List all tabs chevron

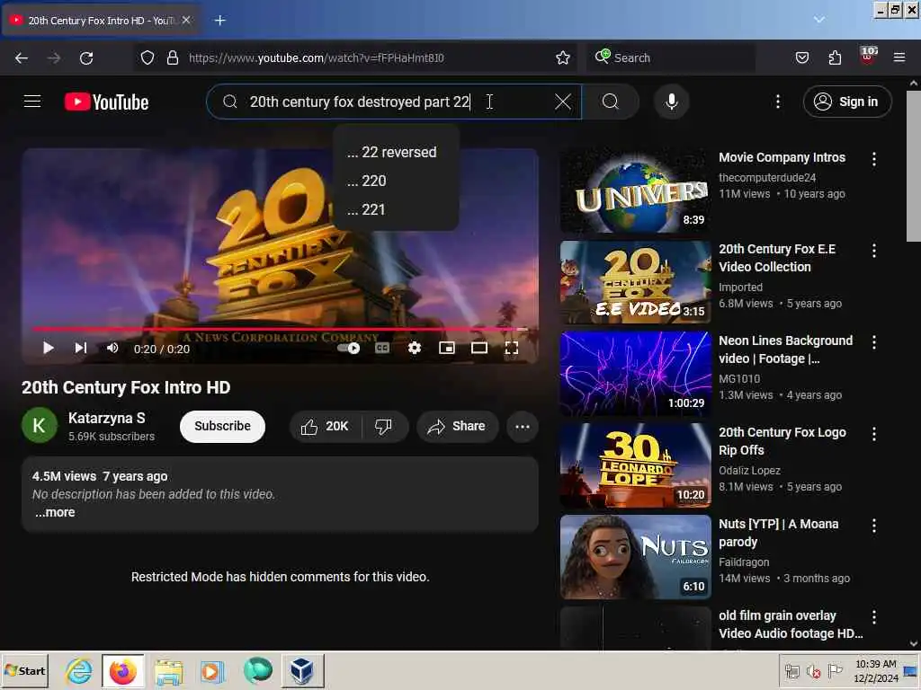818,20
